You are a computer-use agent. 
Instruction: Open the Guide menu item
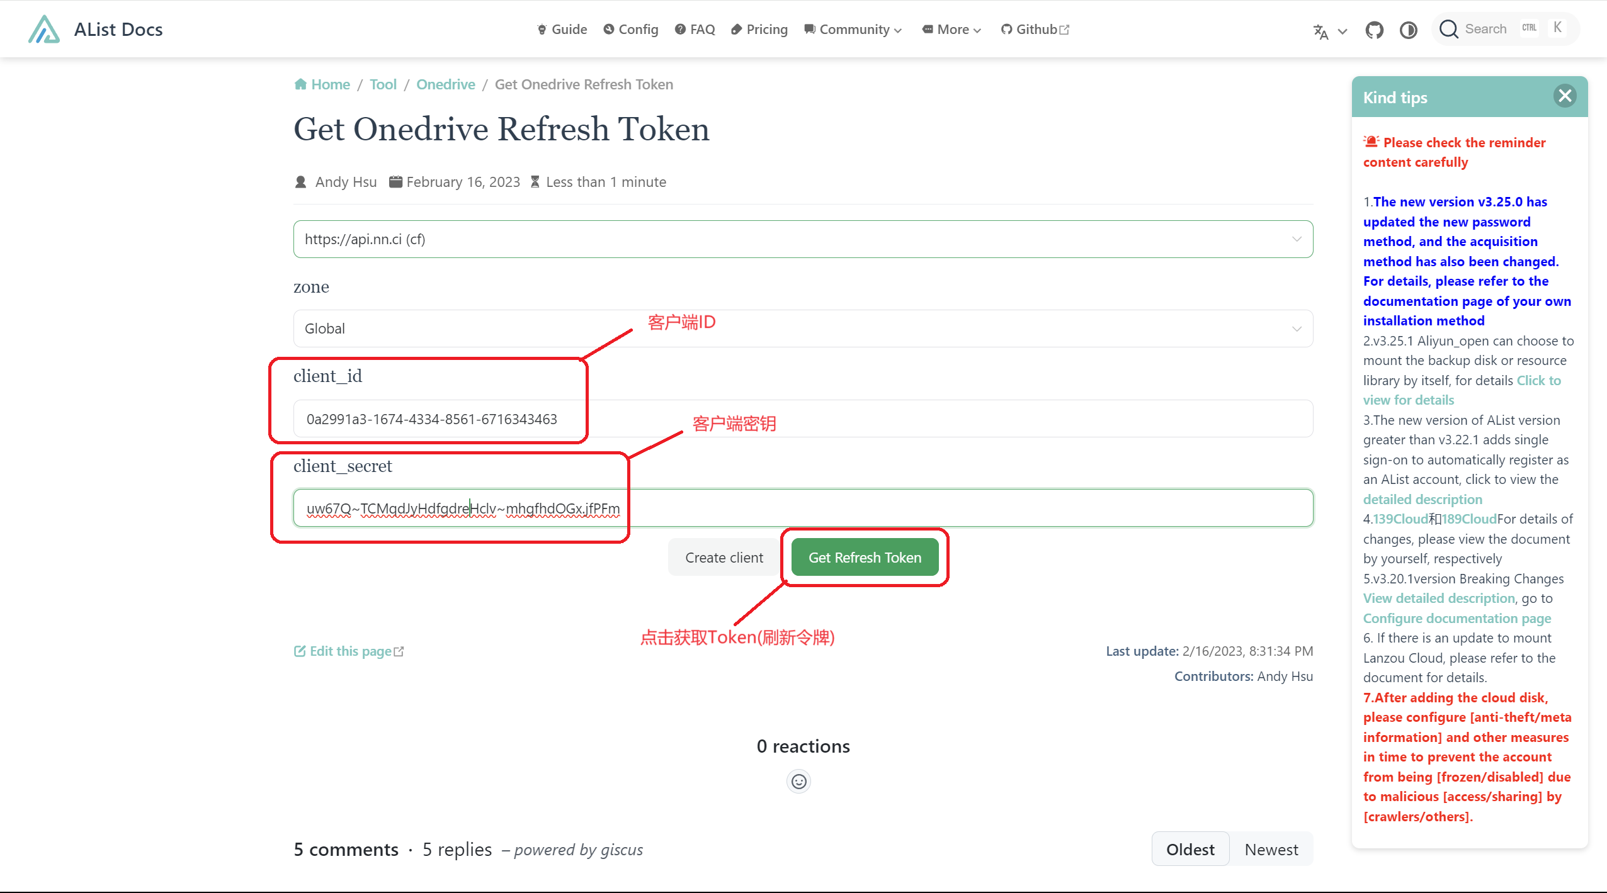(x=562, y=30)
